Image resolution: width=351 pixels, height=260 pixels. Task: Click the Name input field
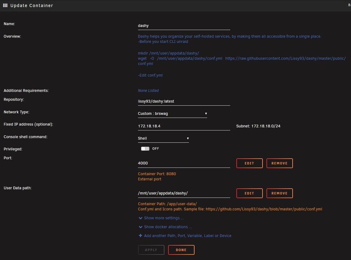coord(184,26)
